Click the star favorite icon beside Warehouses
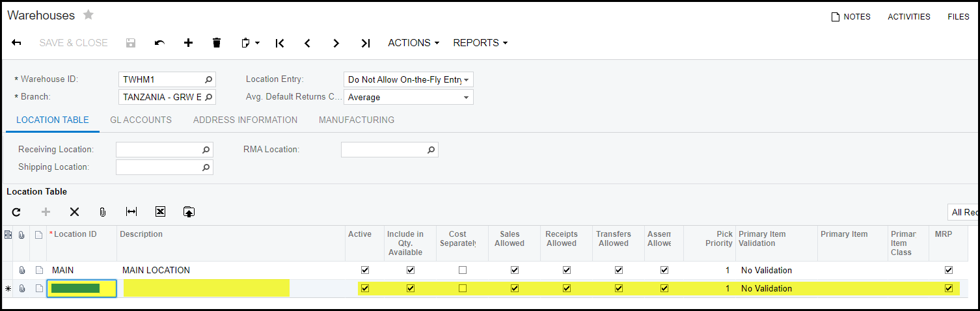Image resolution: width=980 pixels, height=311 pixels. pyautogui.click(x=88, y=15)
